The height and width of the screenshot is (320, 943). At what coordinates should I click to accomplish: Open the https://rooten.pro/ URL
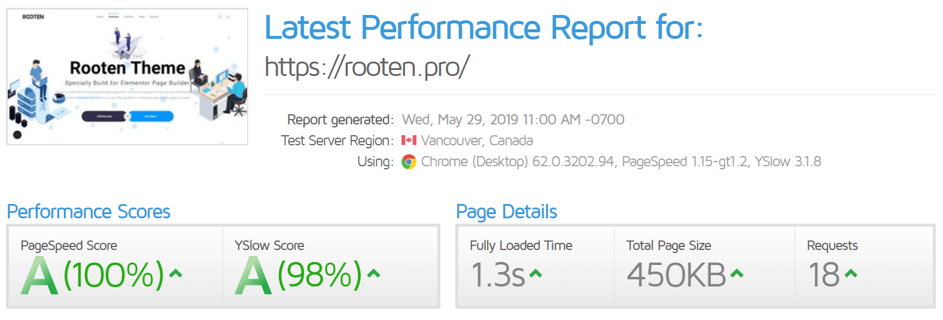coord(367,66)
